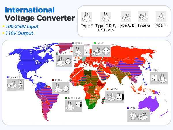Click India on the world map

pos(120,76)
